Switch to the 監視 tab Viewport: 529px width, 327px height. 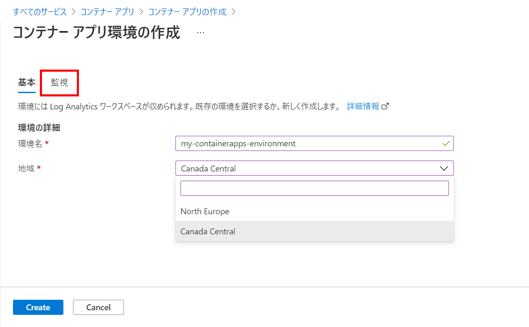(60, 83)
